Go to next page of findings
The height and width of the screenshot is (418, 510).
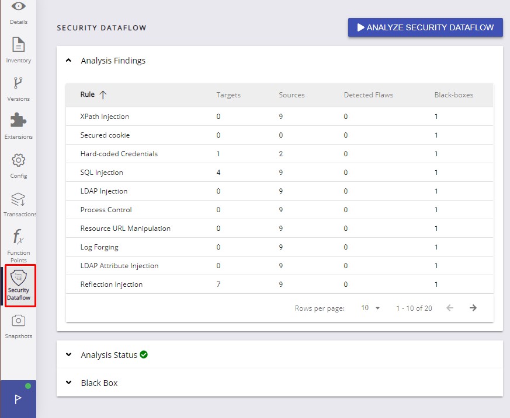[473, 308]
